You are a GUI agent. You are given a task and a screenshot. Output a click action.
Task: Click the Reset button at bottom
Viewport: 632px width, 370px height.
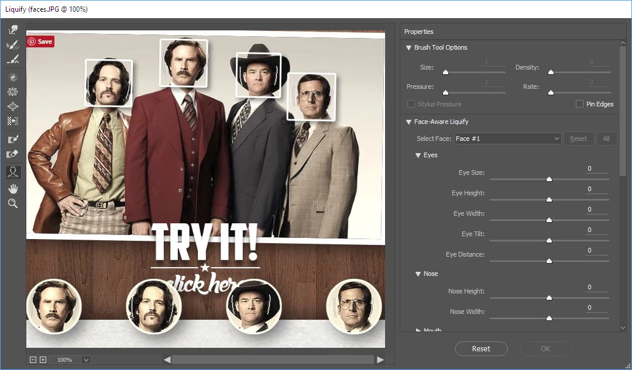tap(481, 348)
